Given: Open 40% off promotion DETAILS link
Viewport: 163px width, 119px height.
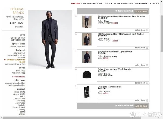Looking at the screenshot, I should point(153,4).
